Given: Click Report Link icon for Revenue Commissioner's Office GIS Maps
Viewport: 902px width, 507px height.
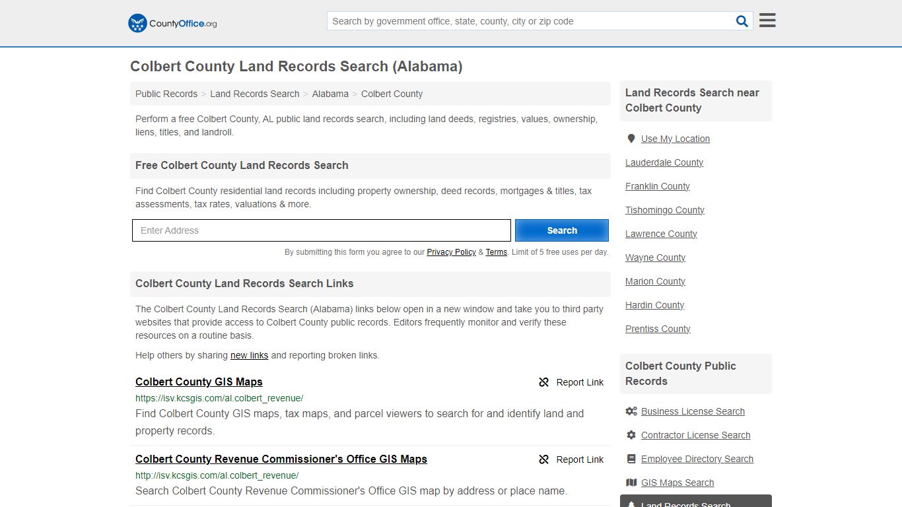Looking at the screenshot, I should (544, 459).
